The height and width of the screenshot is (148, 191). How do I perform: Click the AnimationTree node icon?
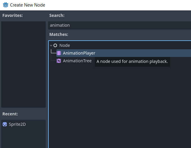[x=59, y=61]
